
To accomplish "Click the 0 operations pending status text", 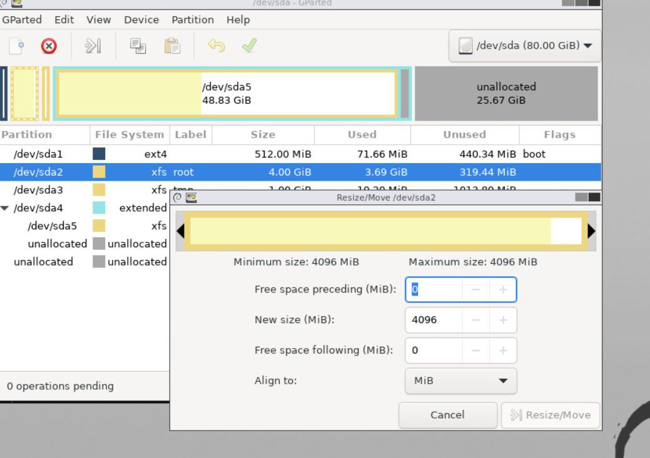I will pos(60,386).
